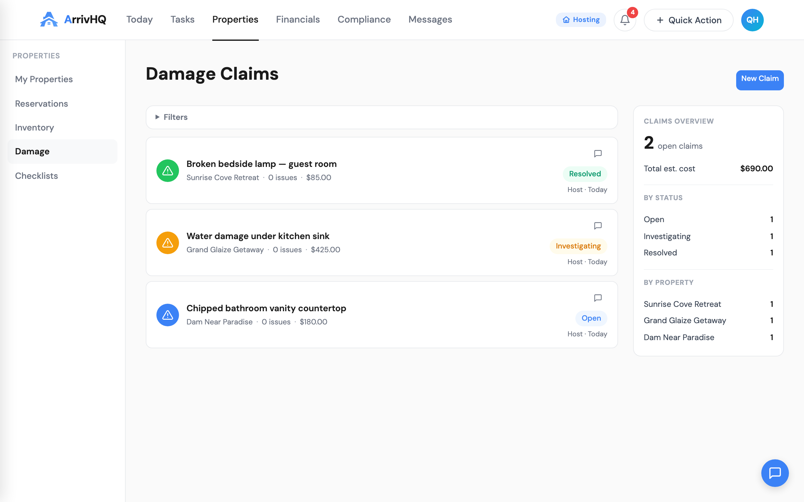Open comments on Water damage claim

(x=598, y=226)
